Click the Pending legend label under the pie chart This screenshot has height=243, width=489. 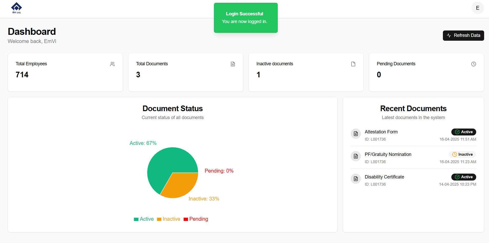[x=199, y=219]
